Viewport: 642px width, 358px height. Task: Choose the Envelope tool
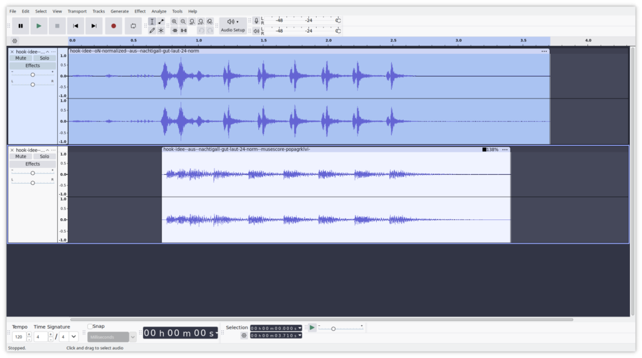(x=161, y=22)
